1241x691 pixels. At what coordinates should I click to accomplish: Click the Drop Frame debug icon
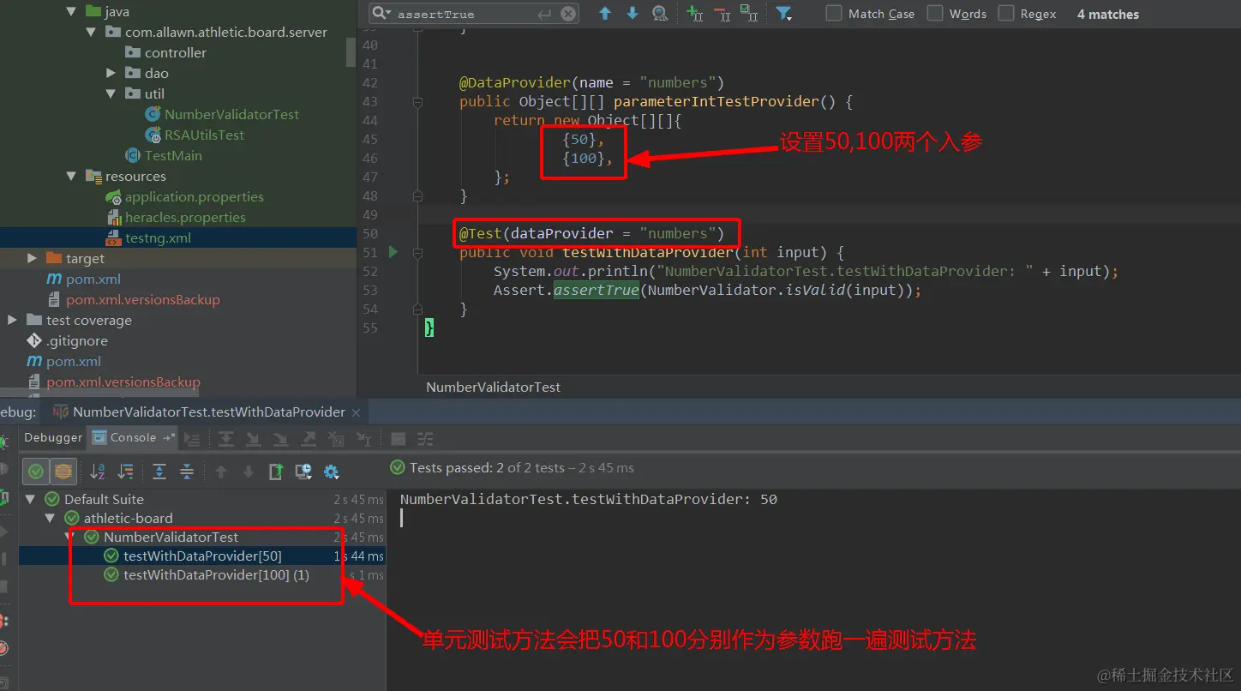pyautogui.click(x=336, y=439)
